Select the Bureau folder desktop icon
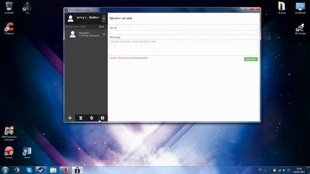 pos(282,8)
